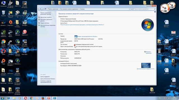
Task: Open the "для сайта" Word document icon
Action: pyautogui.click(x=166, y=71)
